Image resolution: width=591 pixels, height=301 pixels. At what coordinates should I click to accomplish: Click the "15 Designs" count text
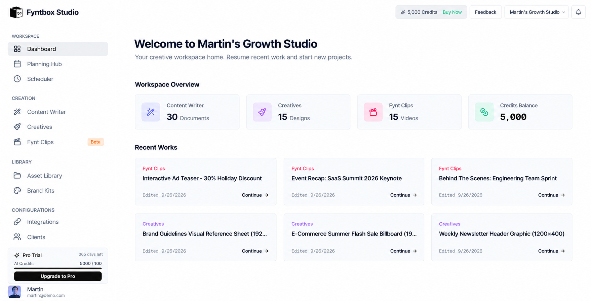click(x=294, y=117)
